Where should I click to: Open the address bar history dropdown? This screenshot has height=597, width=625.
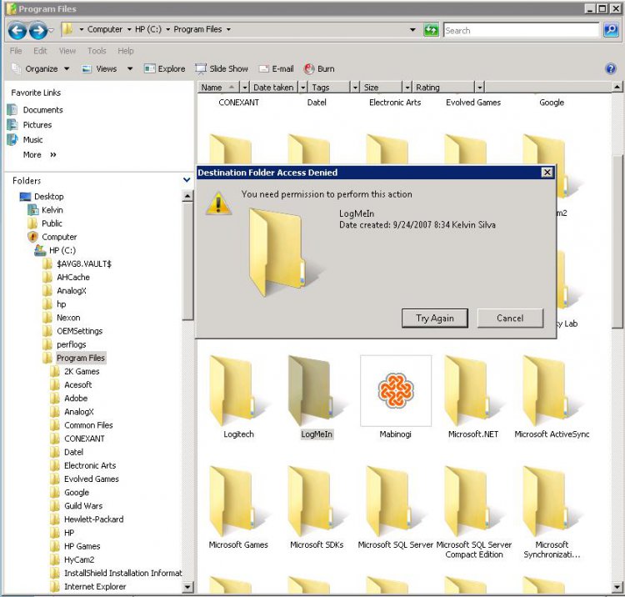412,29
